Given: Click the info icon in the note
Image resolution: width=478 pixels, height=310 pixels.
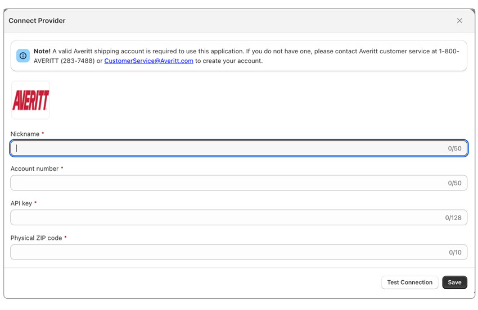Looking at the screenshot, I should tap(23, 56).
